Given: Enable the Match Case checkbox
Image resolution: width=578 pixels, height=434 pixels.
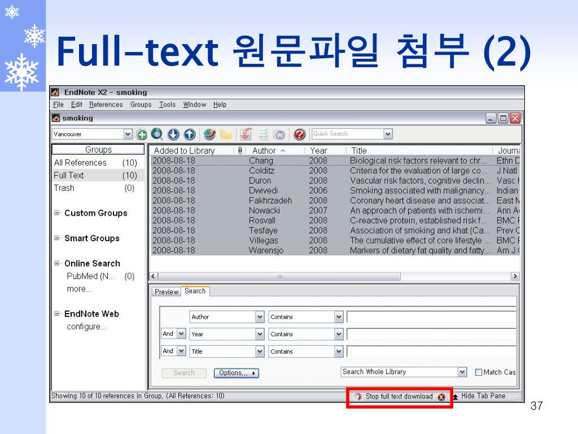Looking at the screenshot, I should point(479,372).
